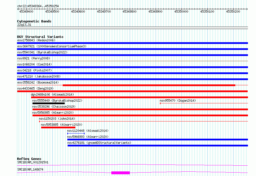Click the 45350200 ruler position label
Viewport: 256px width, 176px height.
[233, 11]
